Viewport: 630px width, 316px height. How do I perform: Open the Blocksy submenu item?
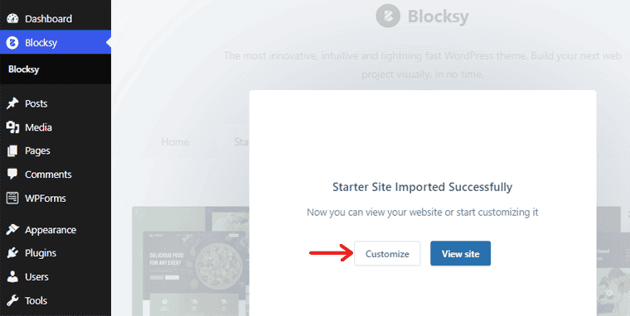(24, 69)
